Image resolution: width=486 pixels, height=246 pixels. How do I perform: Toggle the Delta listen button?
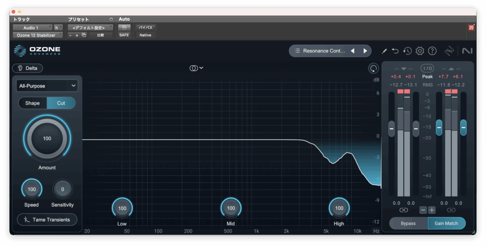coord(28,68)
